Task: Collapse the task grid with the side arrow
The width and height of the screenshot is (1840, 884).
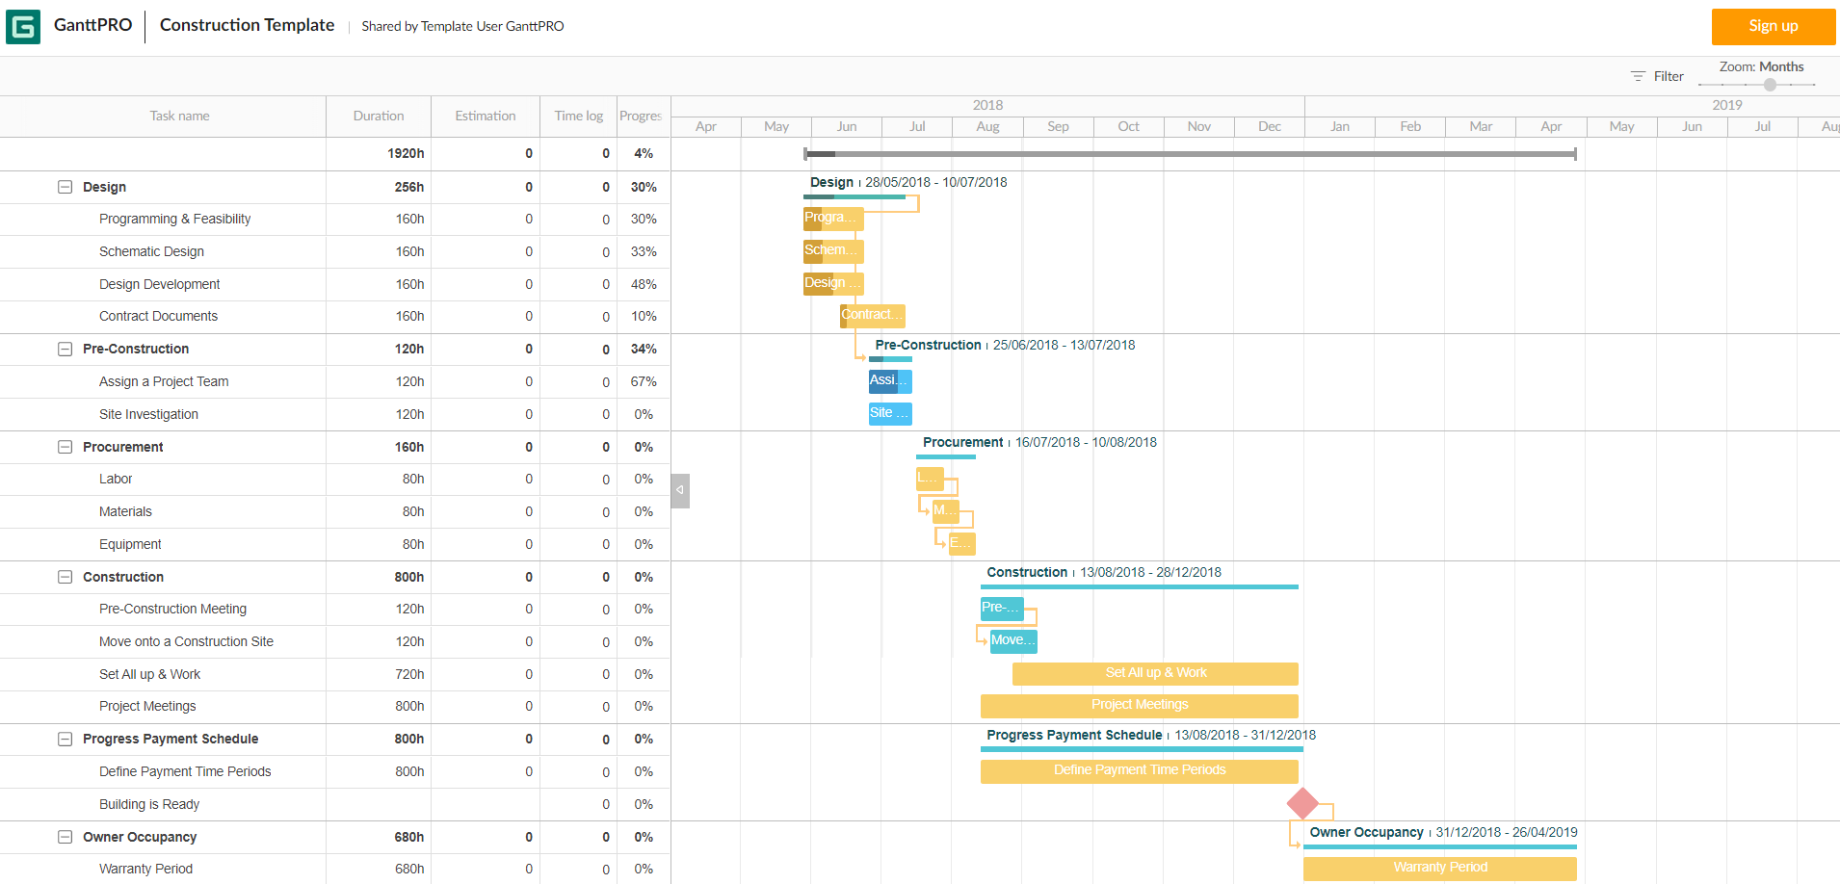Action: tap(680, 490)
